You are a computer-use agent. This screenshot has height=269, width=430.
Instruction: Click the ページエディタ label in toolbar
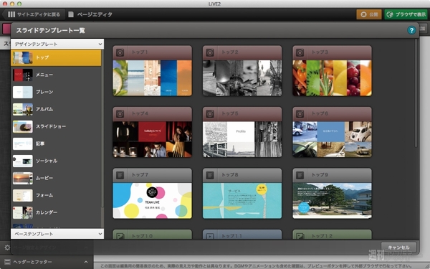click(95, 14)
